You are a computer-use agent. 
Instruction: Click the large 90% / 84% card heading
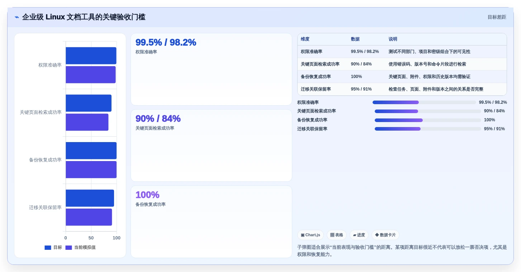click(158, 118)
